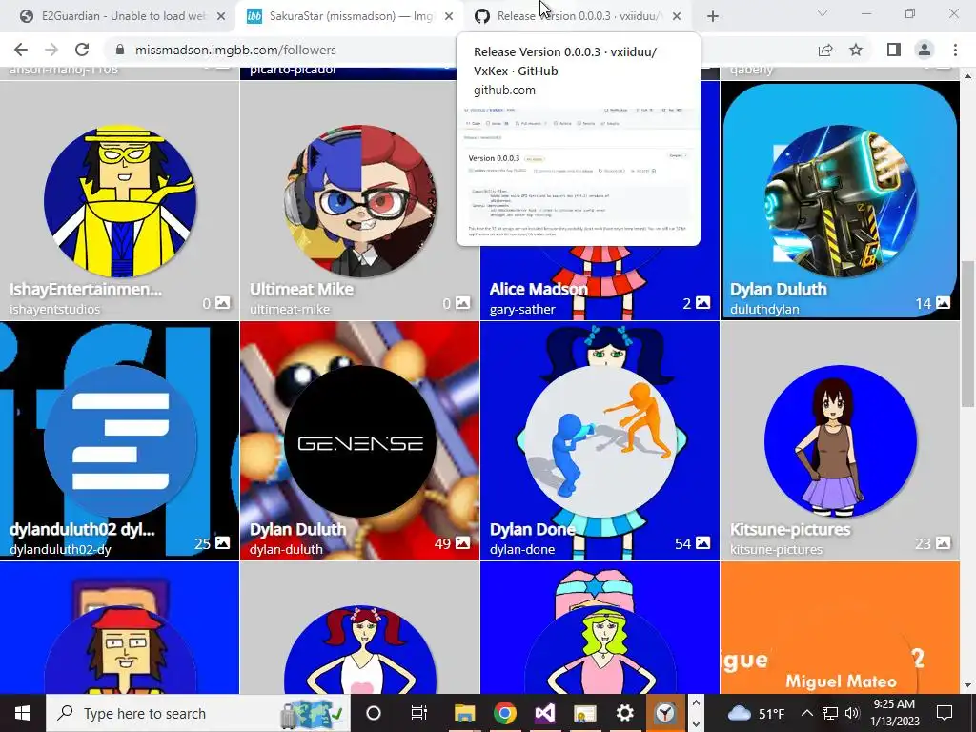Reload the imgbb followers page
976x732 pixels.
point(82,50)
